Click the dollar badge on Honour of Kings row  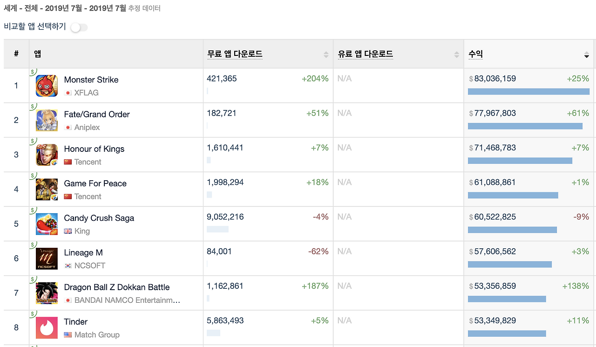[33, 141]
